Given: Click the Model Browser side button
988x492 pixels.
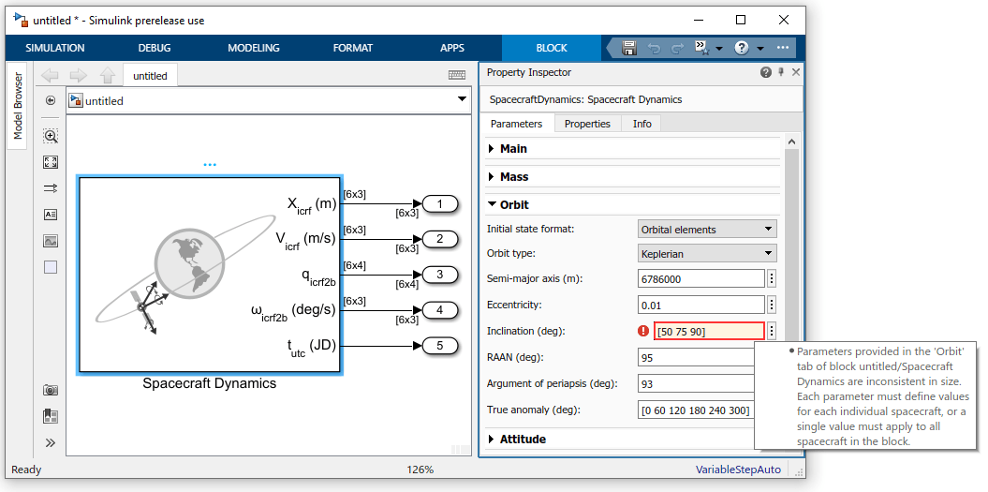Looking at the screenshot, I should tap(17, 105).
